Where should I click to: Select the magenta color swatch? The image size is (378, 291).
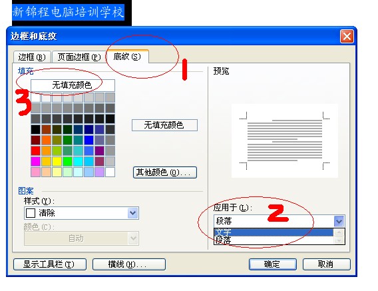[35, 161]
